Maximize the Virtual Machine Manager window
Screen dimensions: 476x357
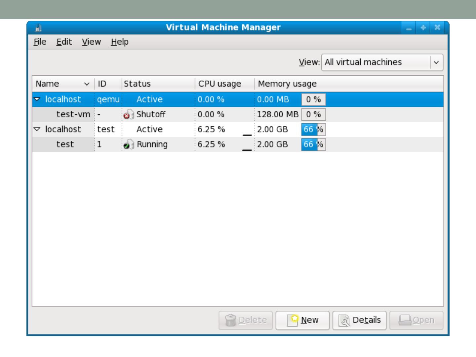click(x=423, y=28)
